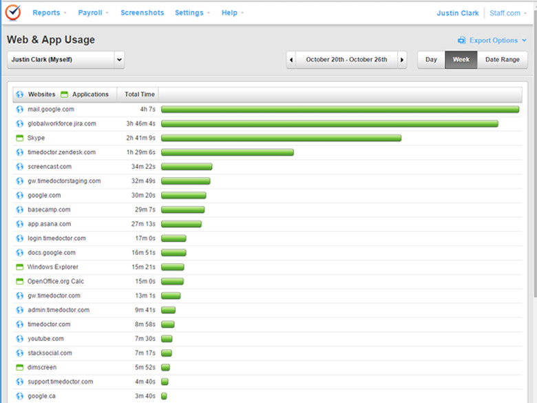Click the globe icon beside basecamp.com

click(x=20, y=209)
